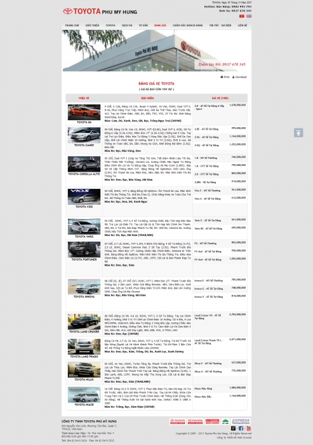Open the Dịch Vụ menu item
This screenshot has width=313, height=445.
click(x=127, y=25)
